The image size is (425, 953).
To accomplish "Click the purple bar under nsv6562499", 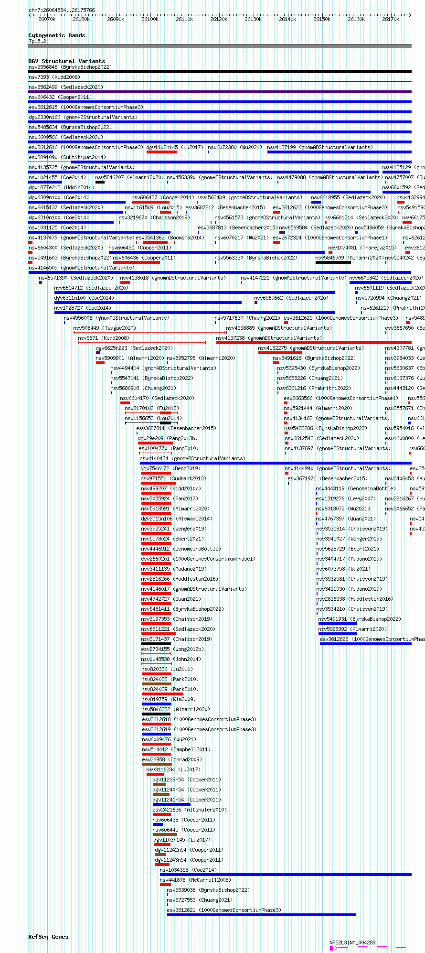I will point(220,92).
